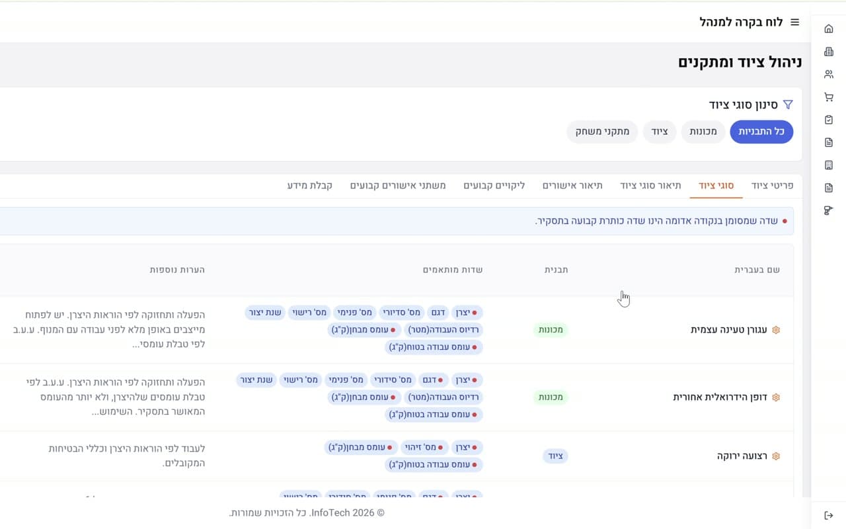Screen dimensions: 846x529
Task: Click רדיוס העבודה(מטר) tag in עגורן טעינה עצמית row
Action: (443, 329)
